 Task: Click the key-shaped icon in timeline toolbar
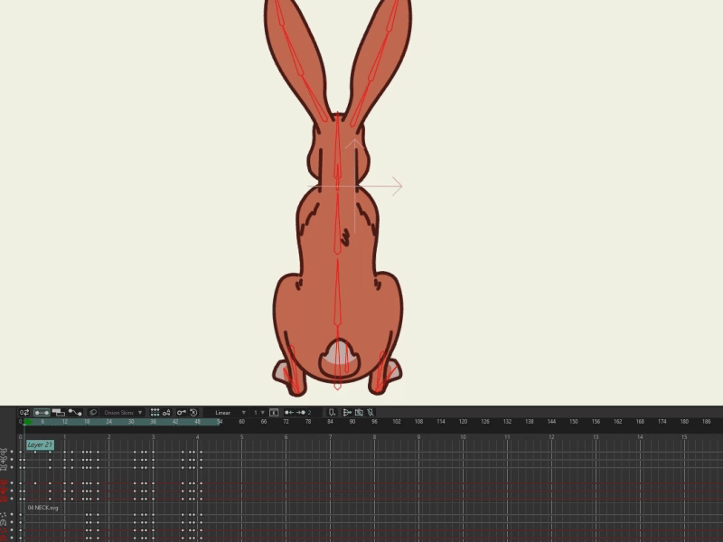tap(182, 413)
